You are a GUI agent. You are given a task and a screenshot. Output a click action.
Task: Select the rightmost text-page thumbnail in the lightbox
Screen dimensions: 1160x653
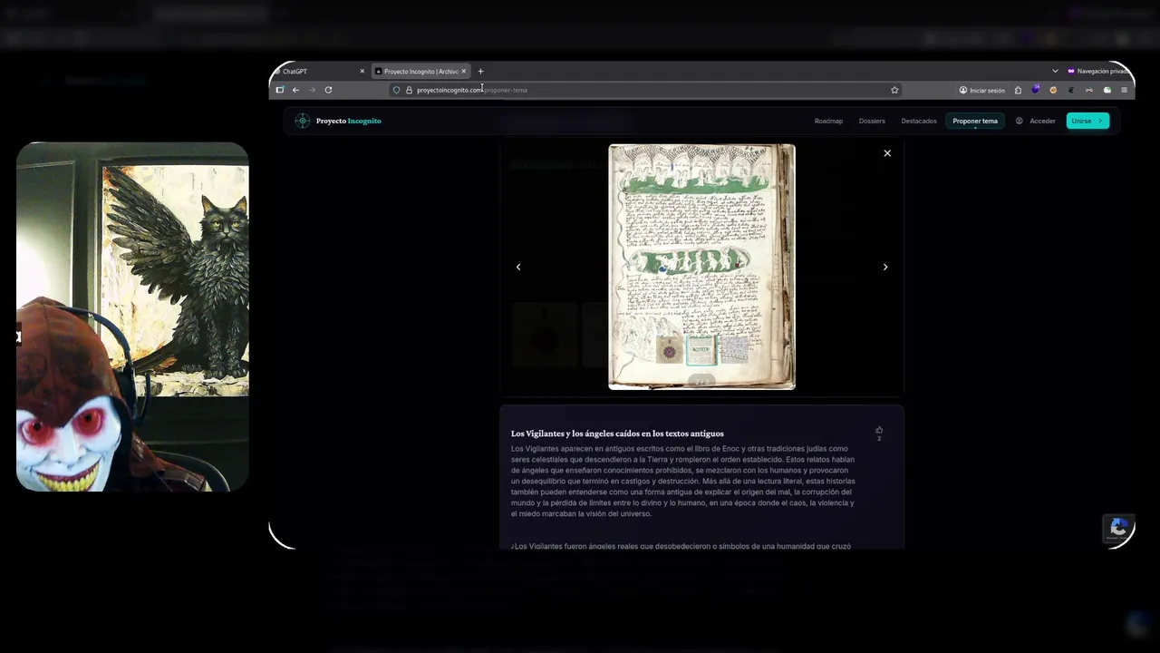[x=734, y=351]
